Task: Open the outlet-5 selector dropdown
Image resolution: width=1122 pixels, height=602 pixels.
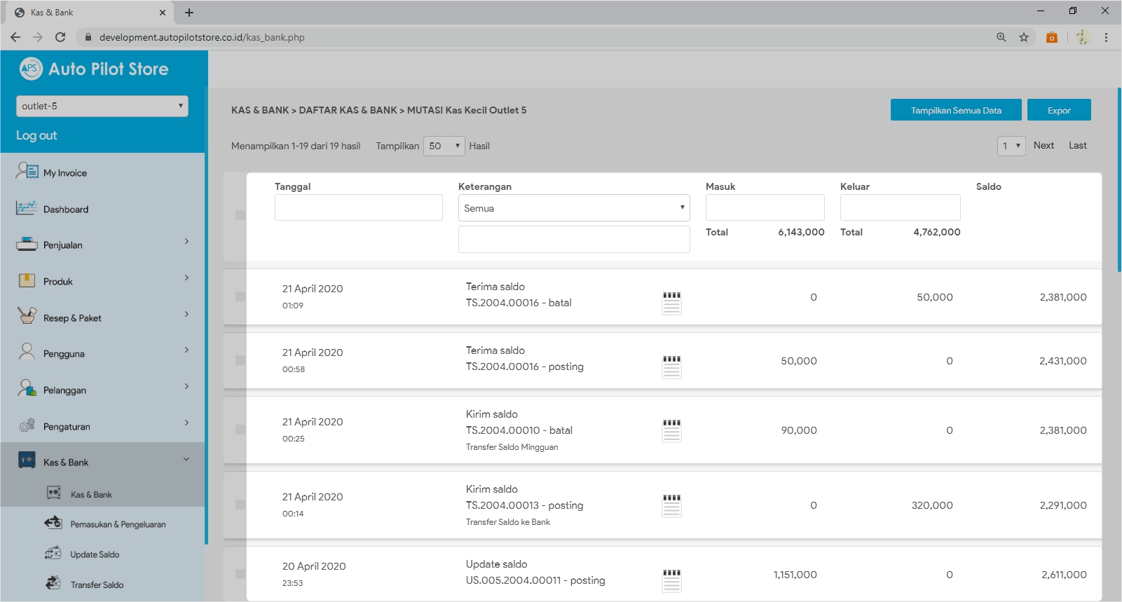Action: tap(102, 106)
